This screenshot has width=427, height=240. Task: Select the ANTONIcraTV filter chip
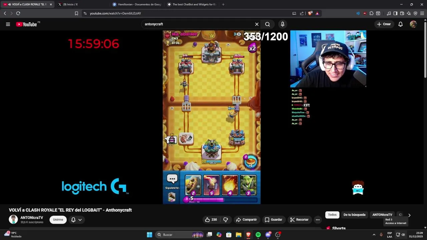click(382, 215)
